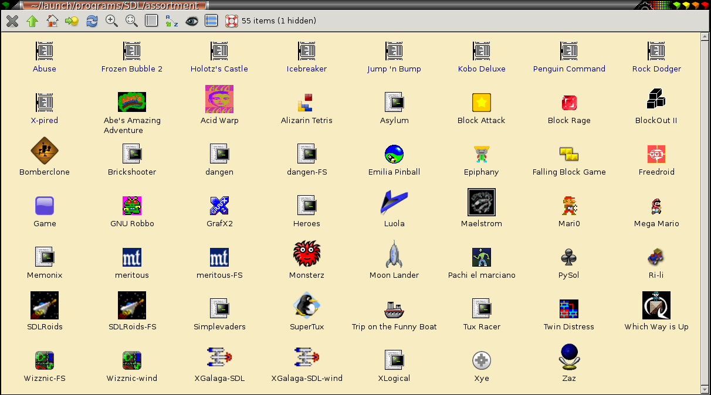Image resolution: width=711 pixels, height=395 pixels.
Task: Click the meritous-FS icon
Action: tap(219, 257)
